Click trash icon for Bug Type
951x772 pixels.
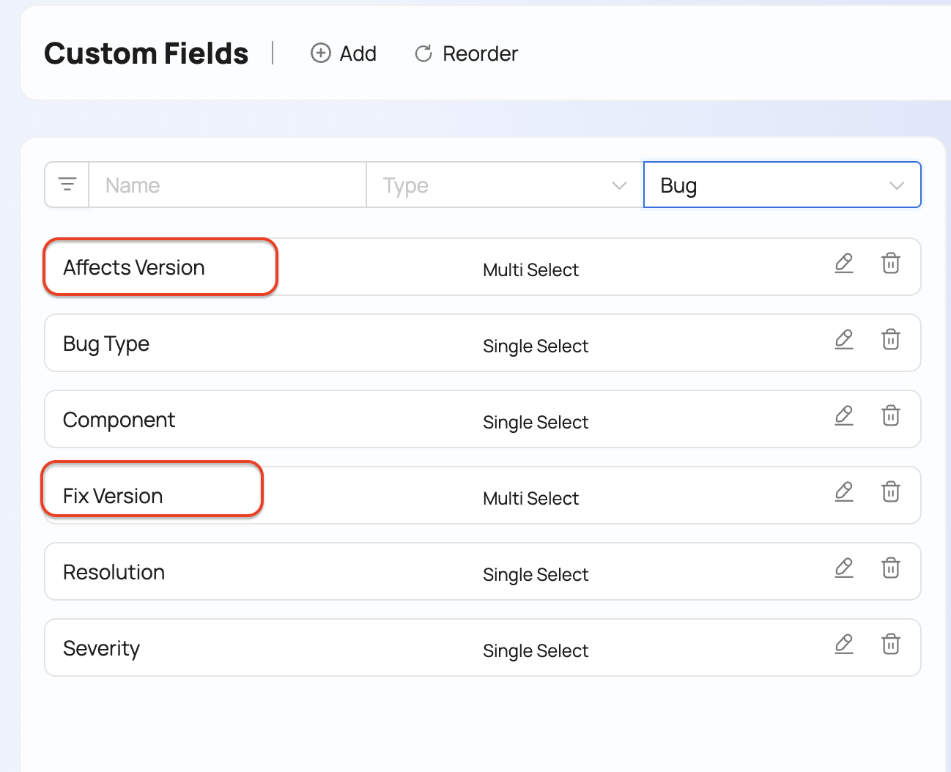890,340
